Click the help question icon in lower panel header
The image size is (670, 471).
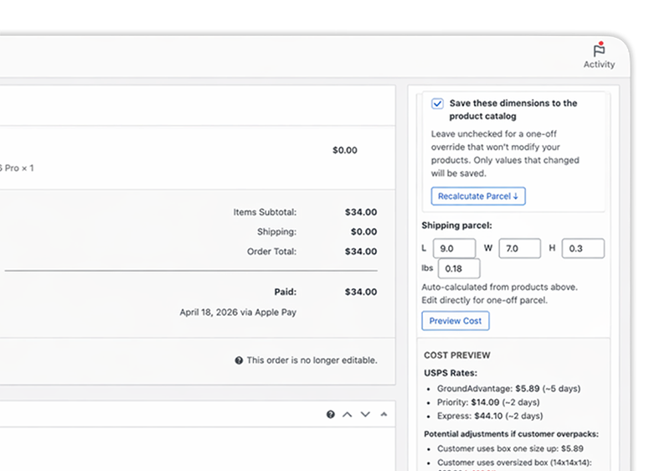tap(330, 414)
